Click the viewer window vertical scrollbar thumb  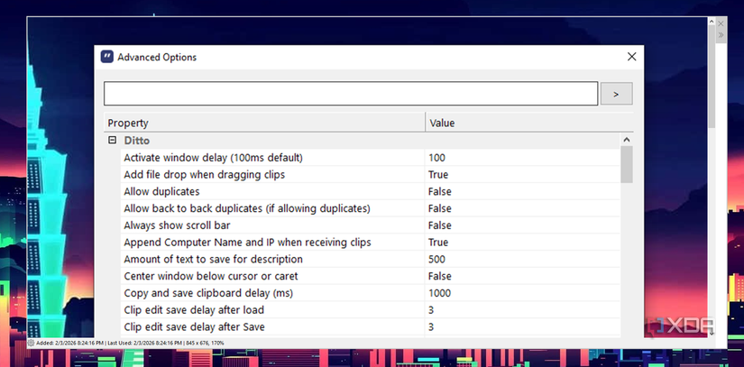(712, 77)
